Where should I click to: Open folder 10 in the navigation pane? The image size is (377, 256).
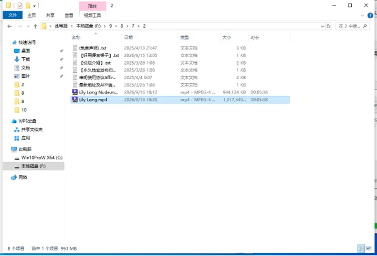[24, 110]
